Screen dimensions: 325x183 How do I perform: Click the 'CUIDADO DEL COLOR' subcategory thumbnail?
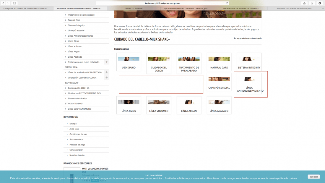click(159, 59)
